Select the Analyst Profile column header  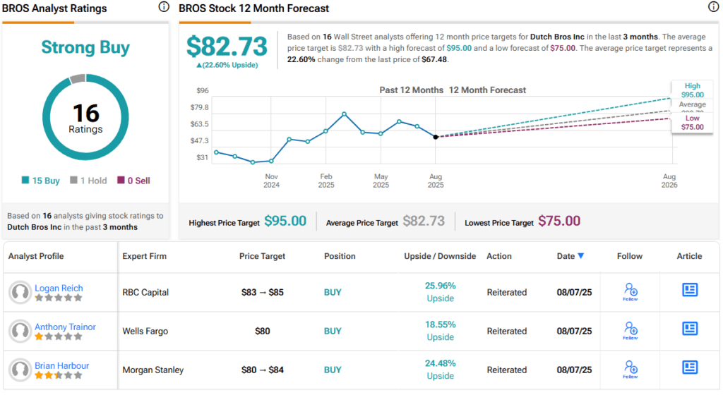coord(36,256)
